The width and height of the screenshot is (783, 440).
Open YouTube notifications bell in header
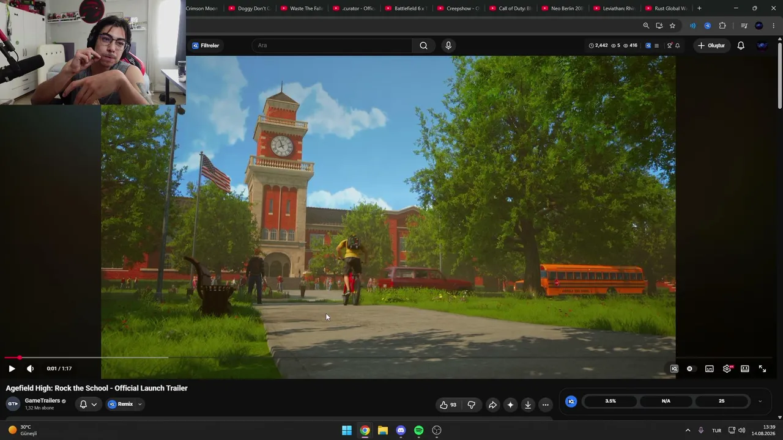[x=741, y=45]
